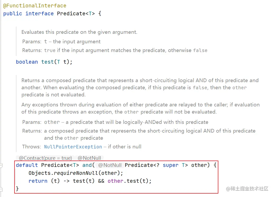Click the super keyword in parameter type
This screenshot has height=197, width=274.
(x=170, y=165)
